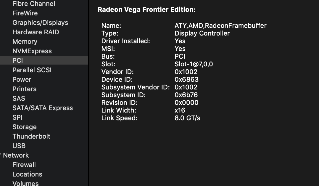
Task: Open Parallel SCSI sidebar entry
Action: coord(32,70)
